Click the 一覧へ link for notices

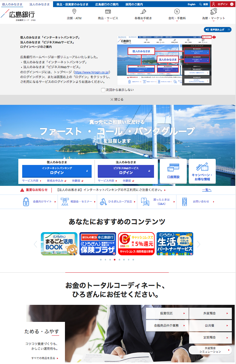(207, 190)
